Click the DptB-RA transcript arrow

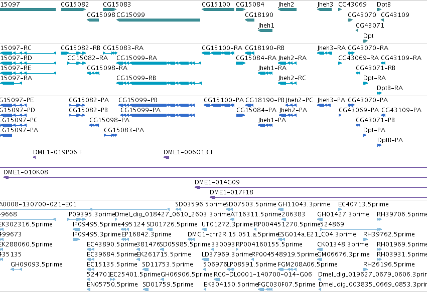tap(379, 93)
